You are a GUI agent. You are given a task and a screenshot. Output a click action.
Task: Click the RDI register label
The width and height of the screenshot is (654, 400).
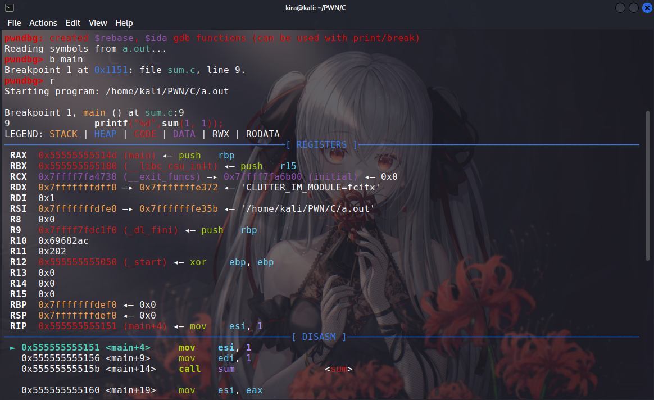pos(19,198)
